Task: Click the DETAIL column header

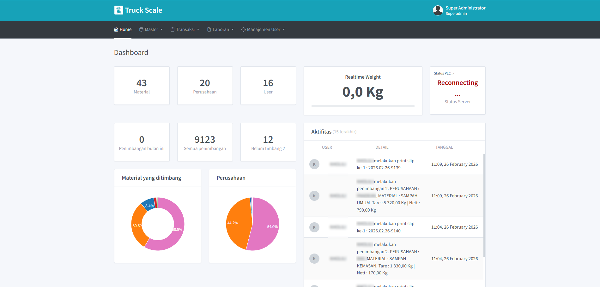Action: pos(382,147)
